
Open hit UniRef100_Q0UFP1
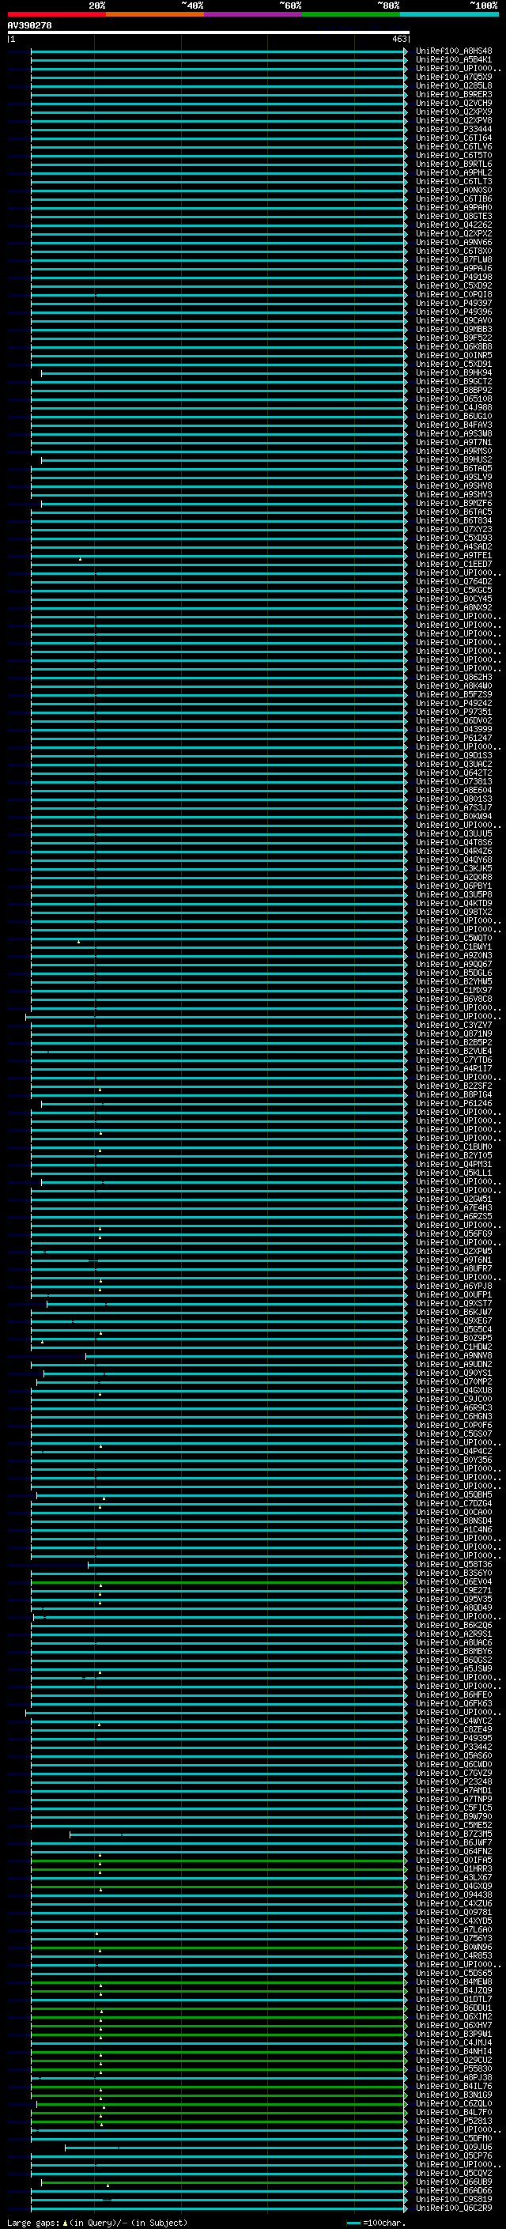tap(454, 1294)
